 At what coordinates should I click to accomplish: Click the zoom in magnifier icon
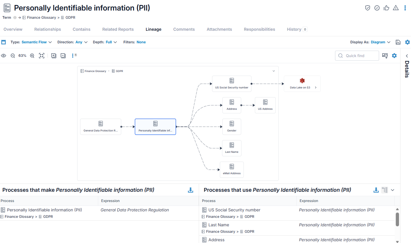click(32, 56)
